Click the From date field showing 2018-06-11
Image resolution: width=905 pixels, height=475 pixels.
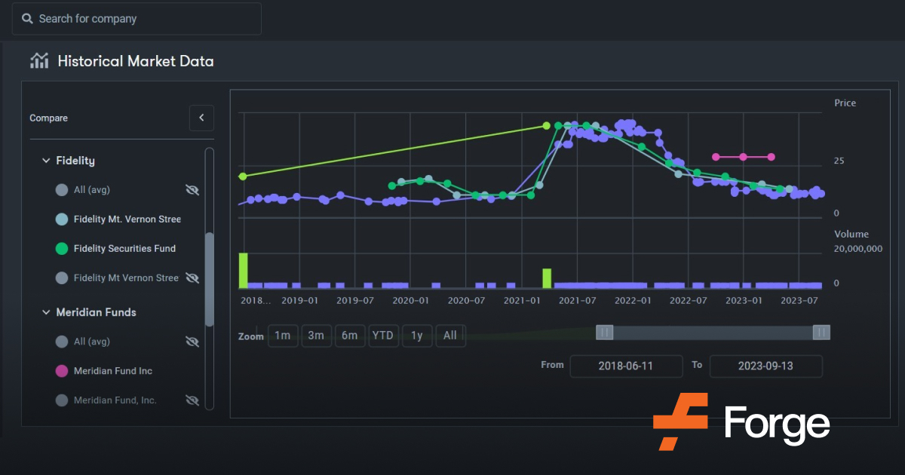626,366
